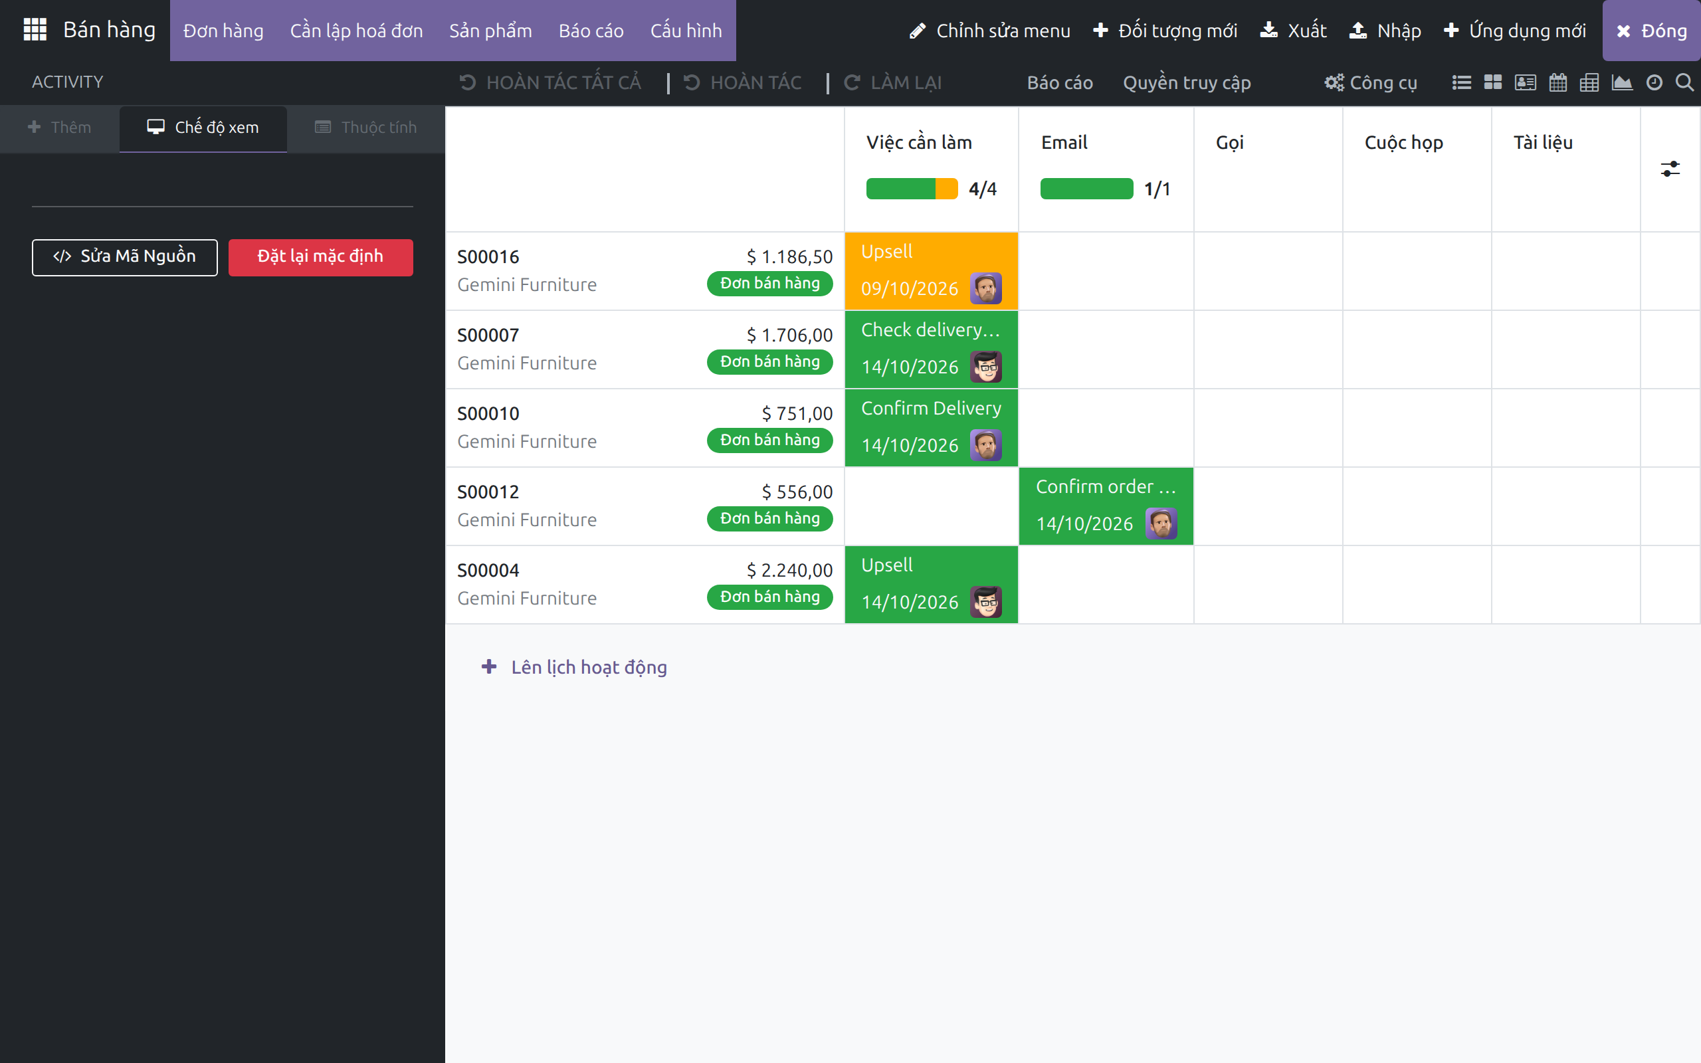Open Cần lập hoá đơn menu
The width and height of the screenshot is (1701, 1063).
tap(356, 31)
